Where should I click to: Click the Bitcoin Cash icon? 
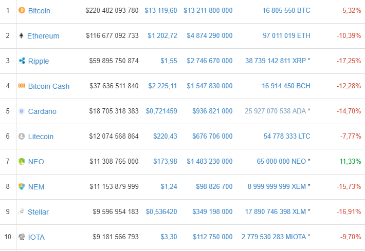21,86
